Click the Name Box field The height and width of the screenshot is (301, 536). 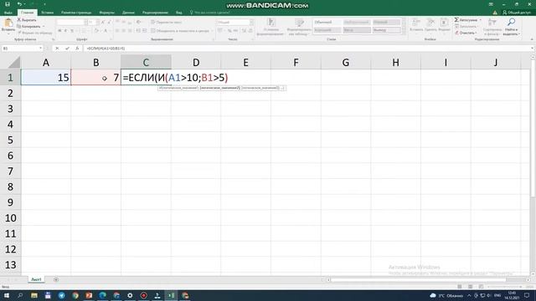pos(20,48)
